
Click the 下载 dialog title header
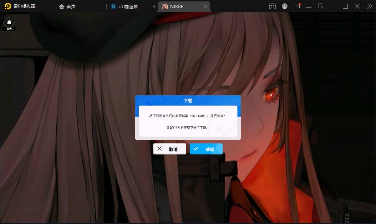(188, 101)
